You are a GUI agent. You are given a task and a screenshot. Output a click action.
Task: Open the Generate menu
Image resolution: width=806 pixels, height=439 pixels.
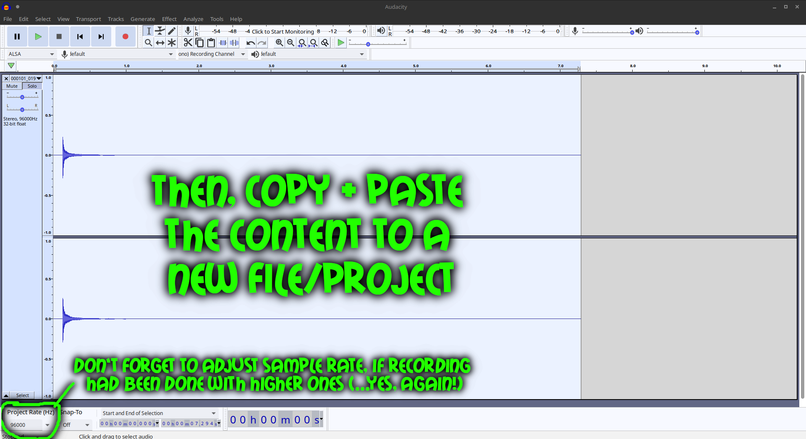(x=143, y=19)
